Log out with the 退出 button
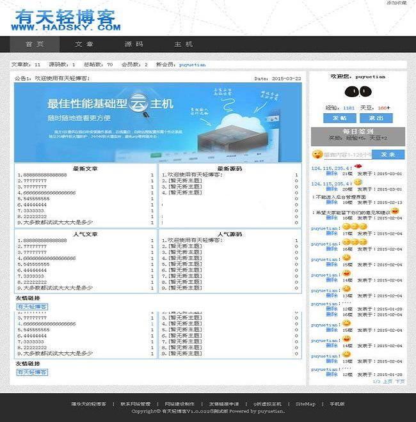The image size is (416, 422). 376,118
